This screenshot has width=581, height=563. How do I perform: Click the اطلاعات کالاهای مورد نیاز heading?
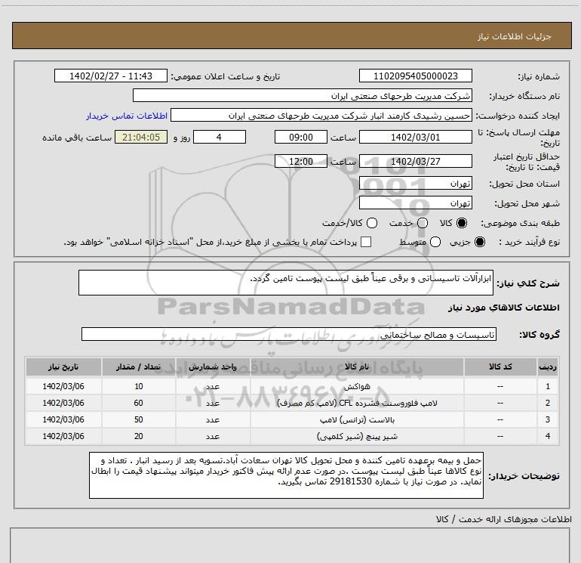click(x=503, y=308)
